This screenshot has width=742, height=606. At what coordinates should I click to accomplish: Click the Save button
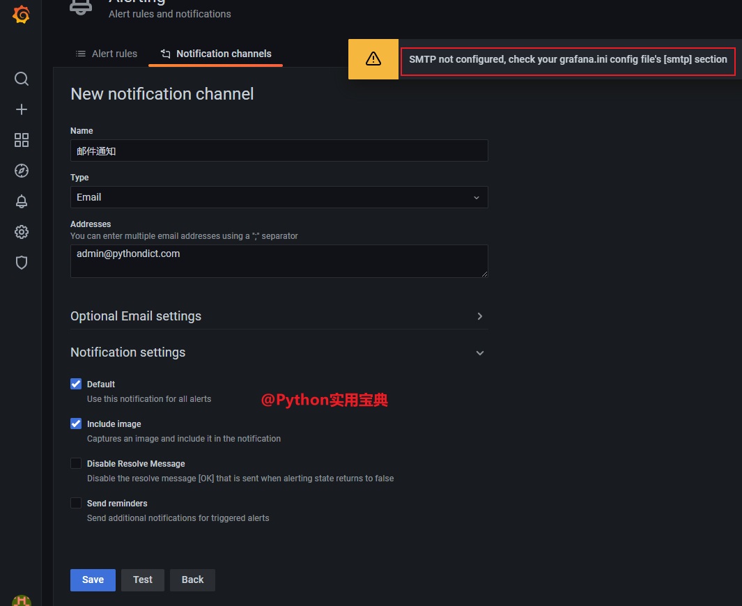(93, 580)
